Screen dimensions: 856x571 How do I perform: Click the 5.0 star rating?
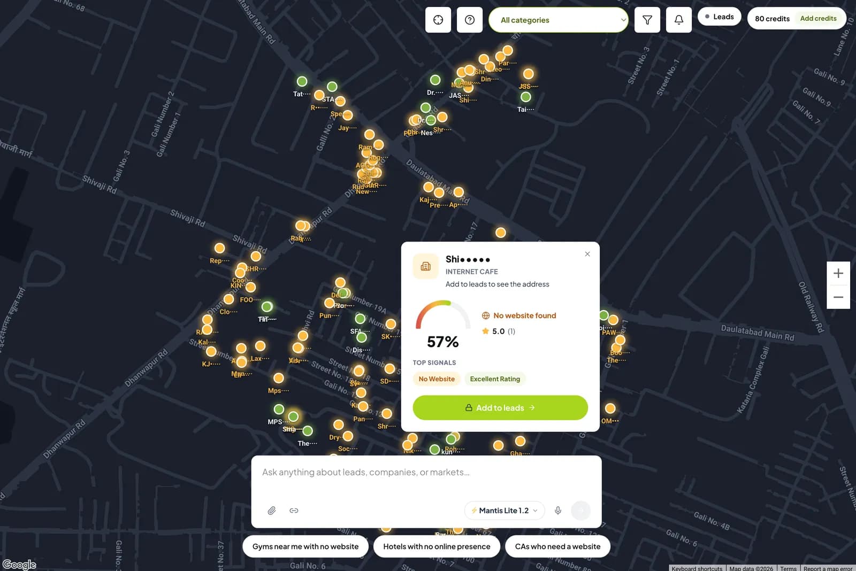coord(498,331)
